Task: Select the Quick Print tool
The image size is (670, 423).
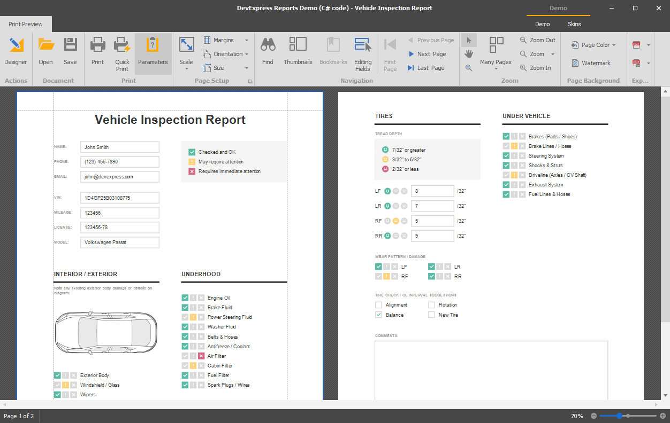Action: pos(122,51)
